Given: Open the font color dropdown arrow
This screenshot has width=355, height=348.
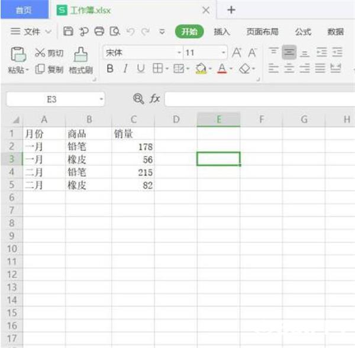Looking at the screenshot, I should tap(231, 68).
